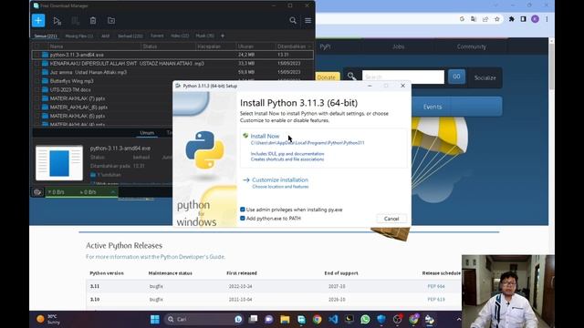Image resolution: width=584 pixels, height=328 pixels.
Task: Tick checkbox for UTS-2023-TM.docx row
Action: pyautogui.click(x=36, y=89)
